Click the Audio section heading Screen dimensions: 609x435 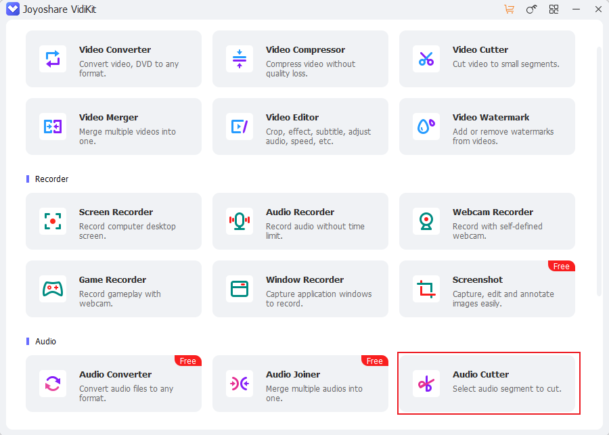pyautogui.click(x=45, y=342)
